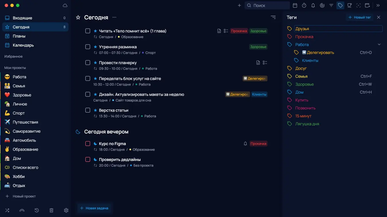387x217 pixels.
Task: Click the shuffle icon in bottom sidebar
Action: [x=7, y=210]
